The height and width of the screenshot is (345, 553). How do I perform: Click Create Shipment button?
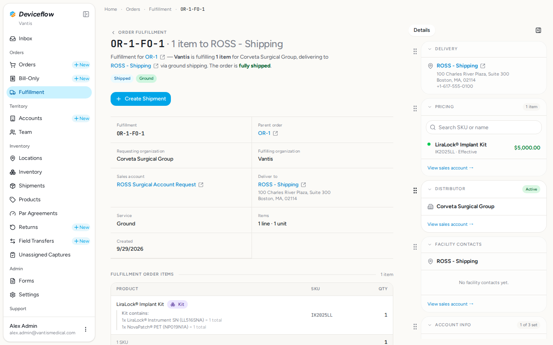pyautogui.click(x=141, y=99)
